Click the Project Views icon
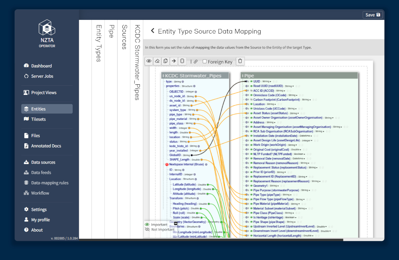 (x=26, y=92)
